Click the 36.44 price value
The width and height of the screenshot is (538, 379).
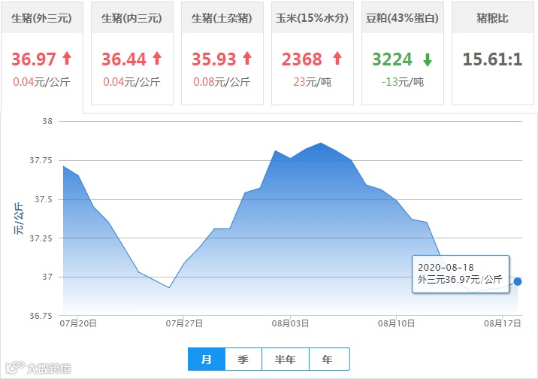(x=124, y=59)
